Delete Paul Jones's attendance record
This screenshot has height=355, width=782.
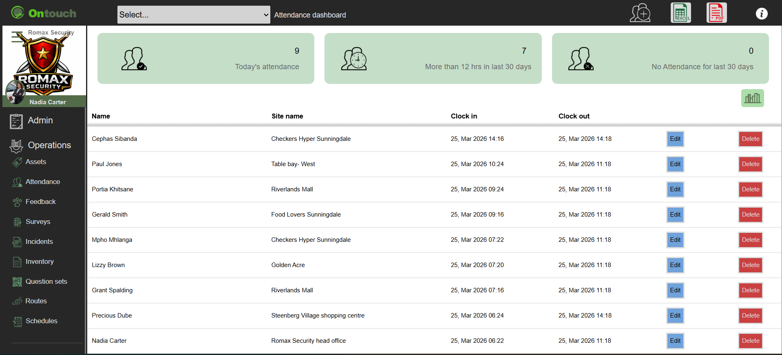[750, 164]
